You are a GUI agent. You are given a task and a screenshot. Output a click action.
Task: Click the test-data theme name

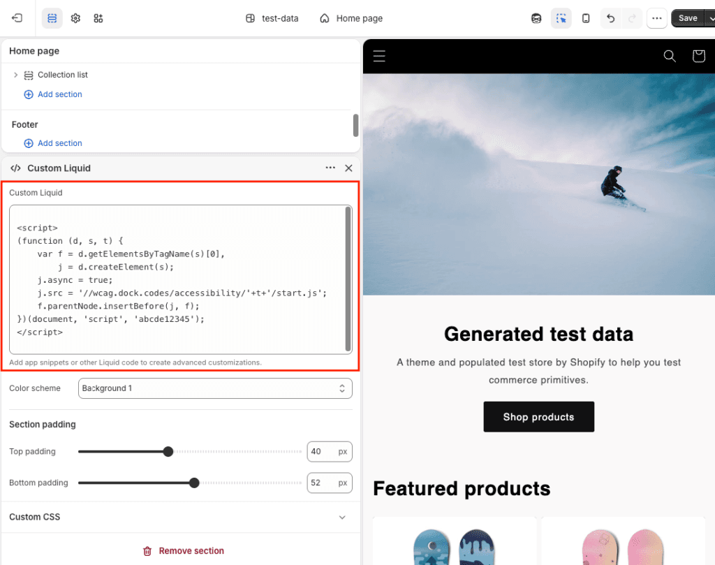pyautogui.click(x=280, y=18)
